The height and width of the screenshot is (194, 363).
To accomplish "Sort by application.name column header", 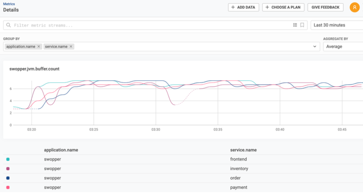I will coord(61,150).
